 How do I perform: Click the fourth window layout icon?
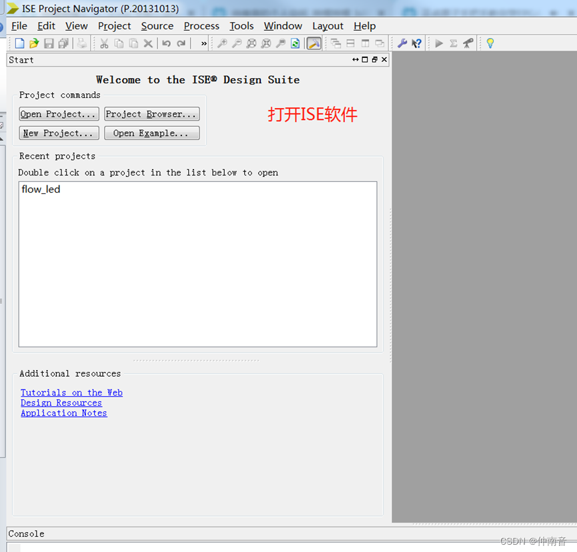(x=380, y=43)
